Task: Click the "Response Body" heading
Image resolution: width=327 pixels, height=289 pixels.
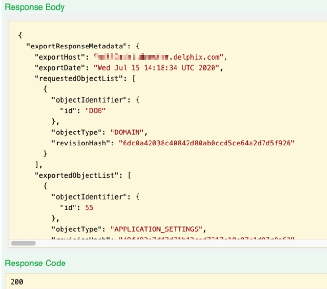Action: pos(35,7)
